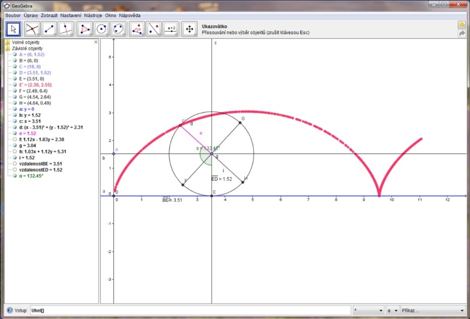Select the circle with center tool
This screenshot has height=319, width=470.
coord(102,29)
